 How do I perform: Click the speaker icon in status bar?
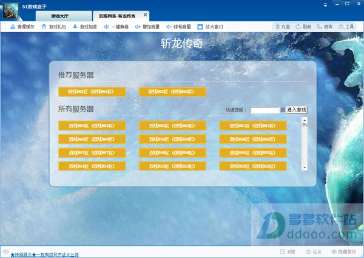(5, 251)
